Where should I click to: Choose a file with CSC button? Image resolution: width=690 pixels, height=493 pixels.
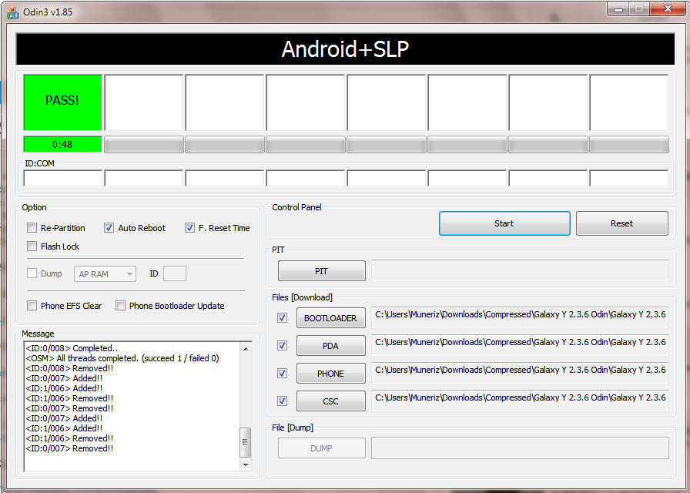click(330, 401)
